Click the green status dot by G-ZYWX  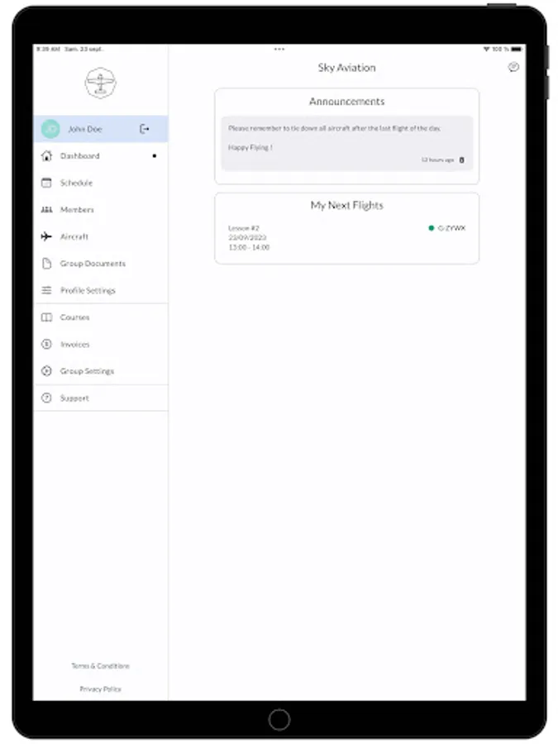(432, 228)
